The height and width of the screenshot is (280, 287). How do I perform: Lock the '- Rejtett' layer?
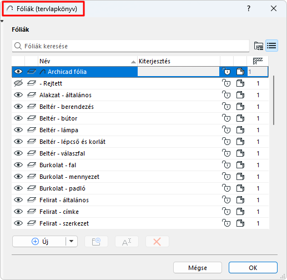pos(226,83)
